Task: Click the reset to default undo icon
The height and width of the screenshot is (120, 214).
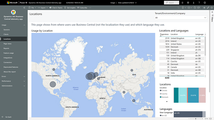Action: tap(179, 8)
